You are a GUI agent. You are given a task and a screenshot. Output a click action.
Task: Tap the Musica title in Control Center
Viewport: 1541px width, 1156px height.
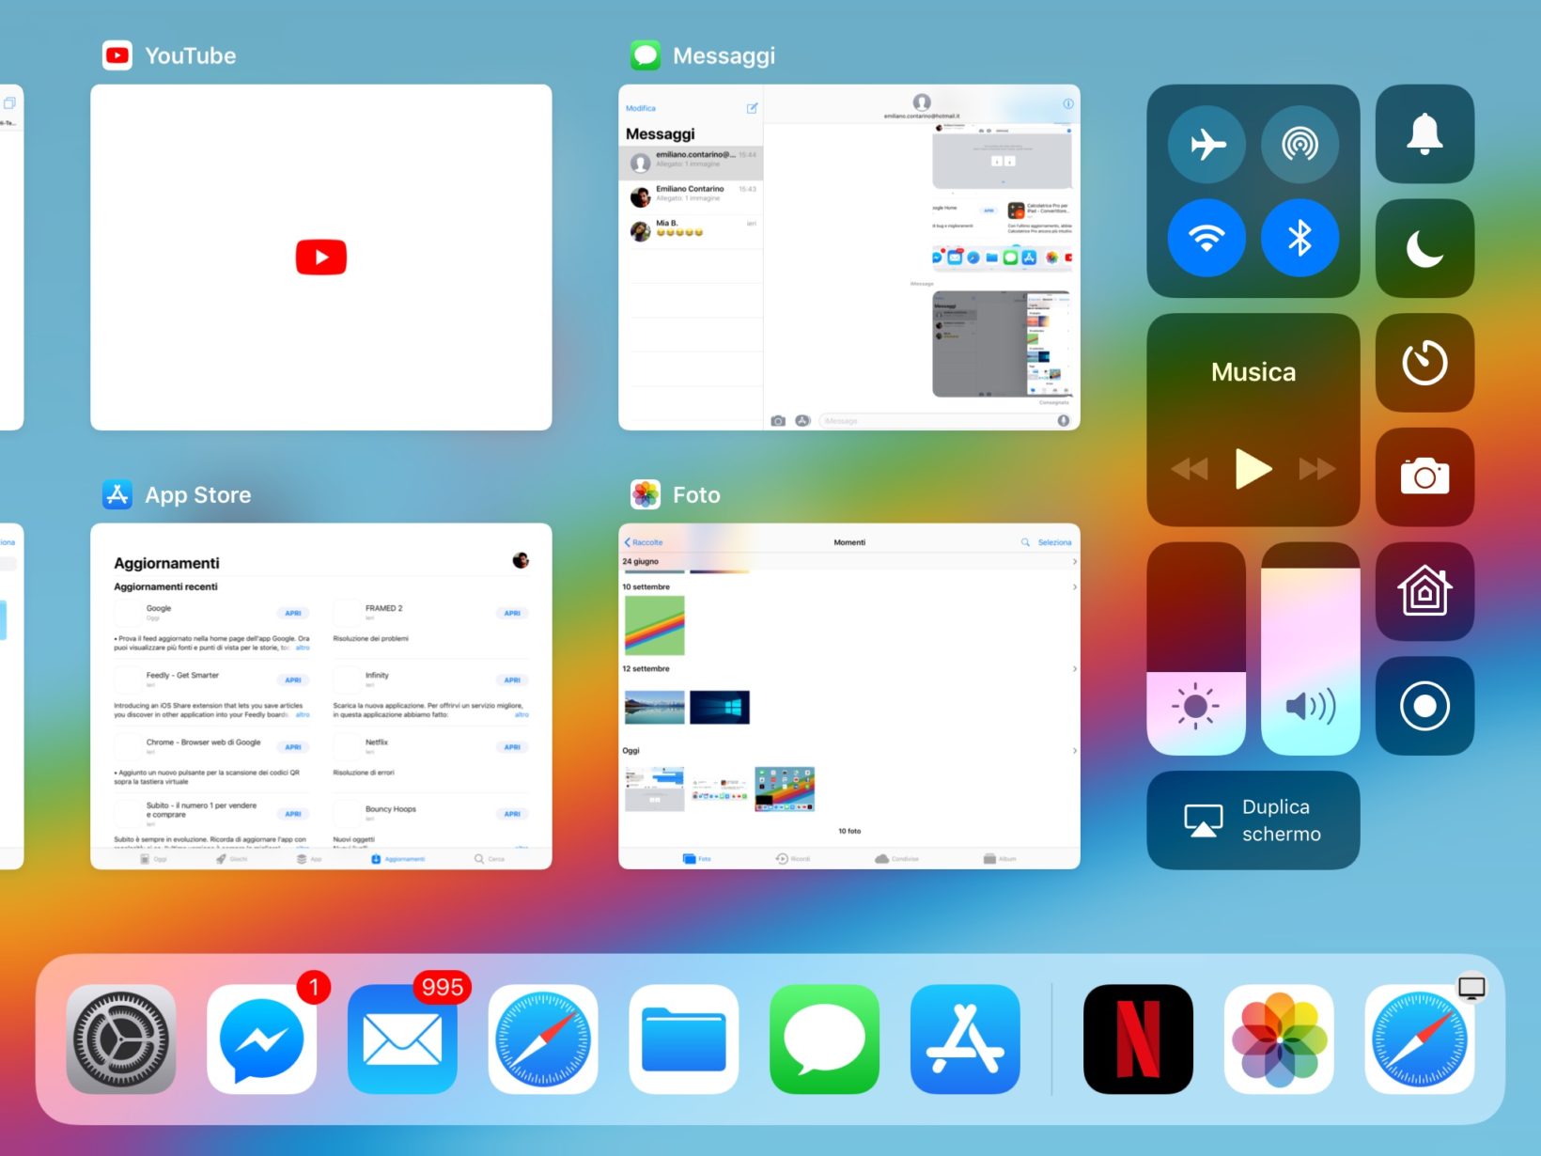pos(1253,372)
